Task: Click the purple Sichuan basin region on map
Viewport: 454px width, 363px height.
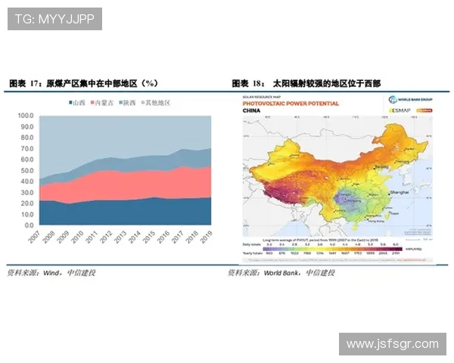Action: (x=346, y=200)
